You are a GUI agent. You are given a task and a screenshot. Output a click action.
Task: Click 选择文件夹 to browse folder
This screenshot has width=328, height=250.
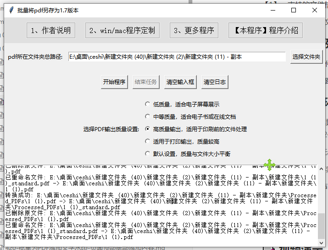click(306, 57)
